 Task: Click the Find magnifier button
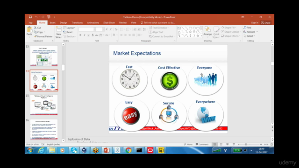coord(247,28)
